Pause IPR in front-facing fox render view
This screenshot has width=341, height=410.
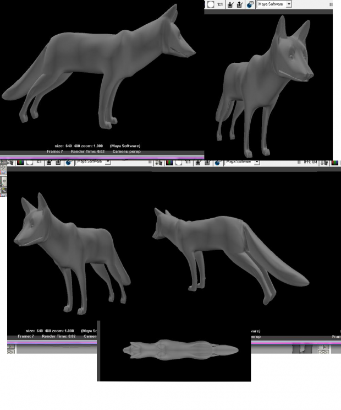click(331, 4)
